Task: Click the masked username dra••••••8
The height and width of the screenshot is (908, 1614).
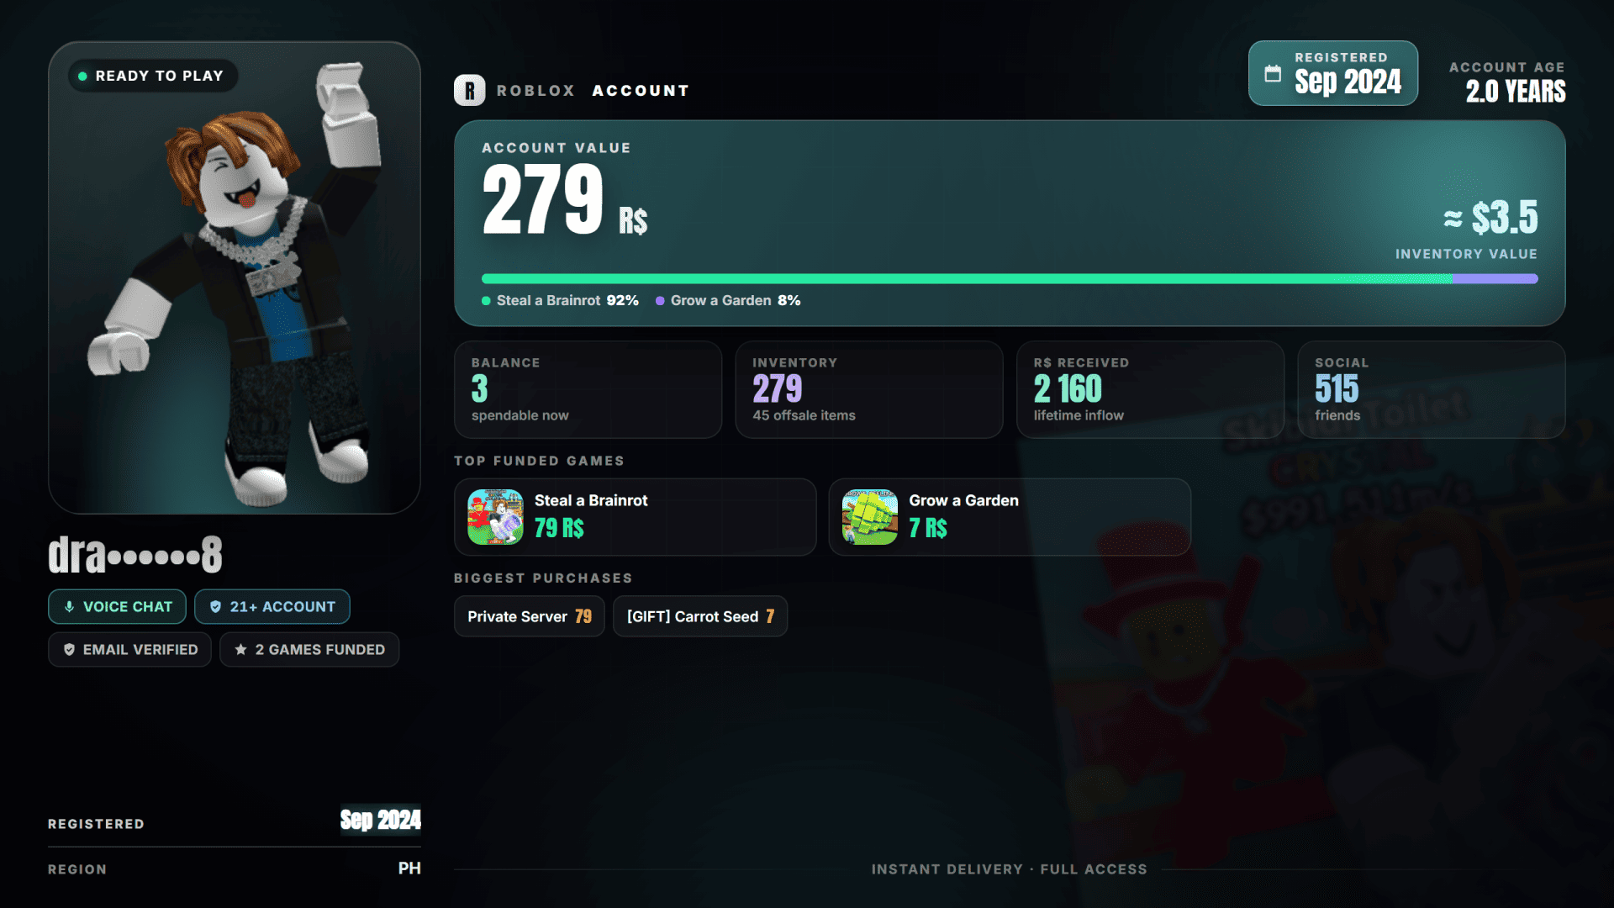Action: pyautogui.click(x=135, y=555)
